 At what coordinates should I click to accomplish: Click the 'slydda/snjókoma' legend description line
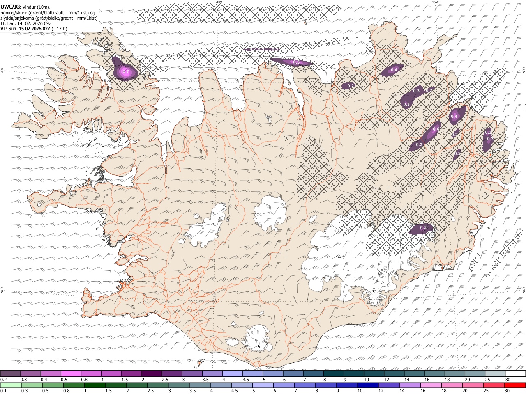(x=49, y=18)
